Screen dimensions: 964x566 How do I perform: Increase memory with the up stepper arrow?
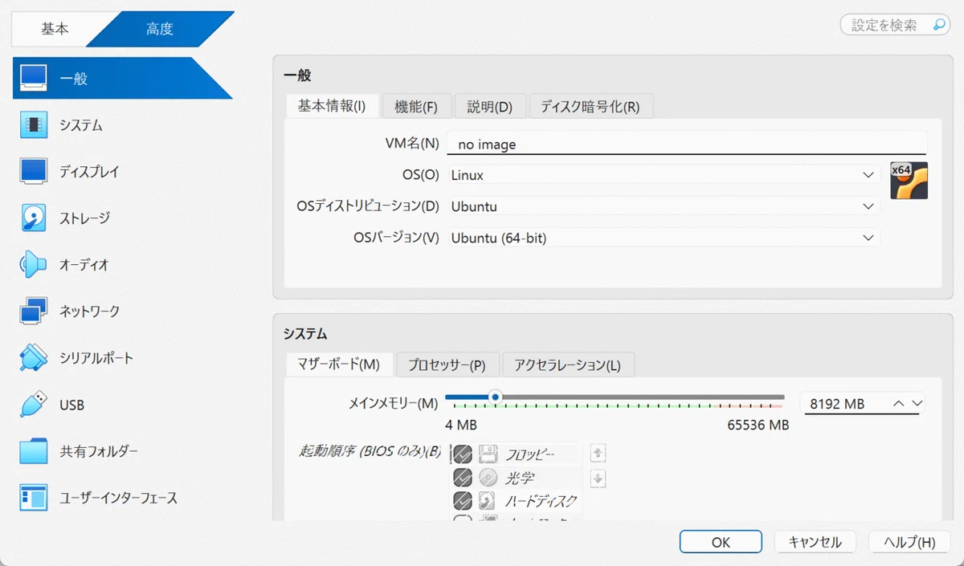(x=899, y=404)
